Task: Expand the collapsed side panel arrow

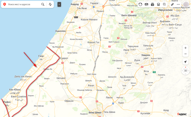Action: click(59, 4)
